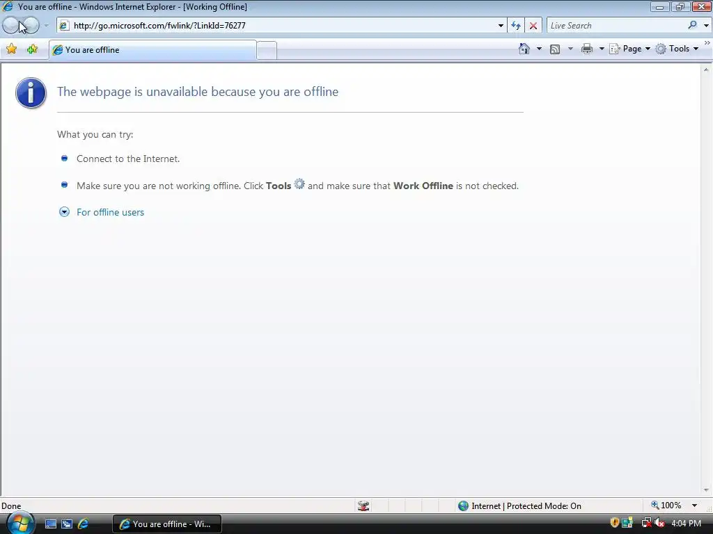The width and height of the screenshot is (713, 534).
Task: Click the bold 'Work Offline' text
Action: tap(423, 186)
